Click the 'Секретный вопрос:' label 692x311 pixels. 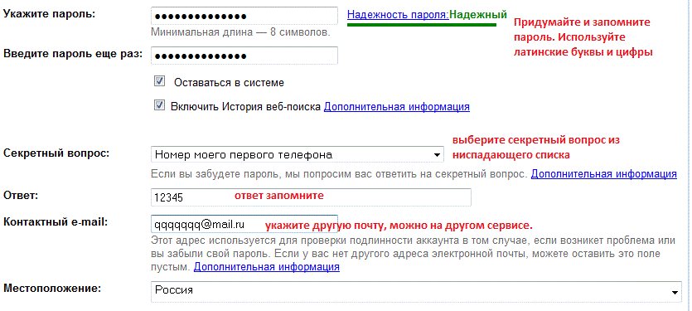coord(56,153)
